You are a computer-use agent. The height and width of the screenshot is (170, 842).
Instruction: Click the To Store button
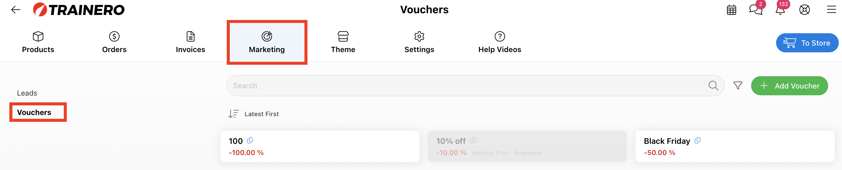[807, 43]
